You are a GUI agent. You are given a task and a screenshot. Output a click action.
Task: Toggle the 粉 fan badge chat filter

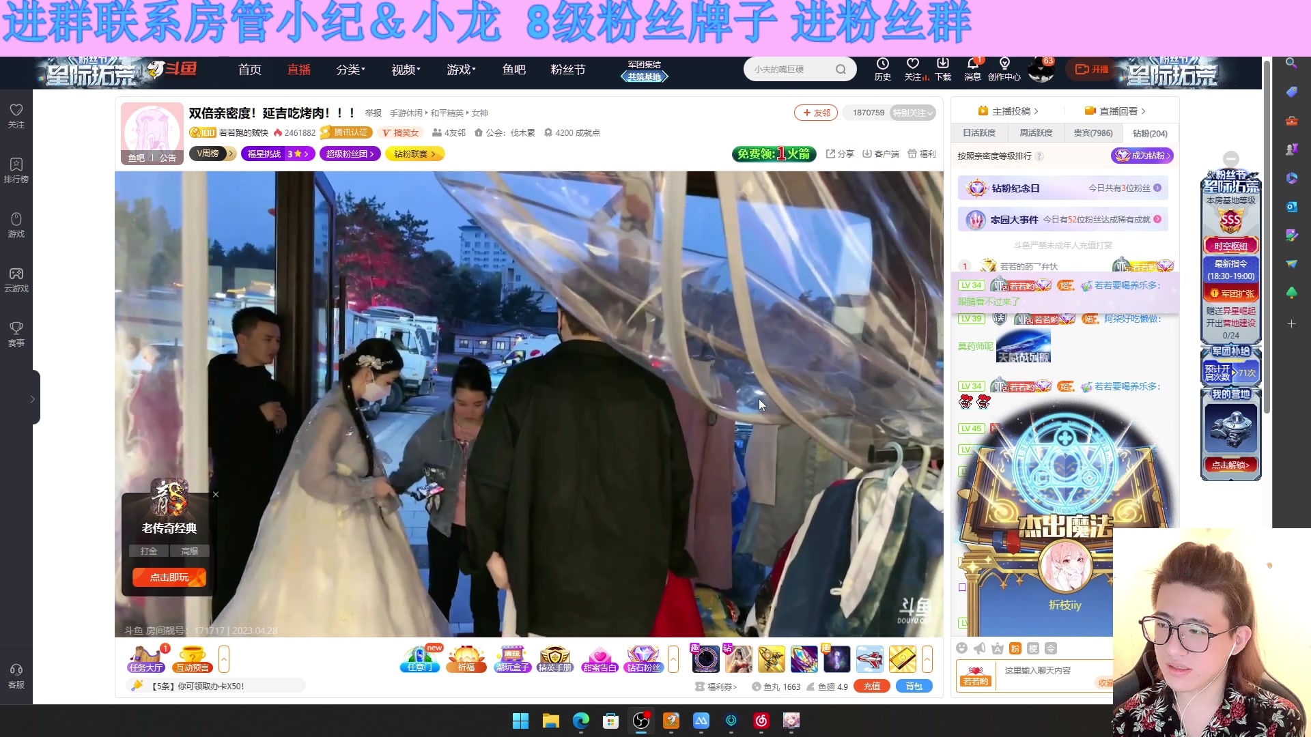click(1015, 648)
